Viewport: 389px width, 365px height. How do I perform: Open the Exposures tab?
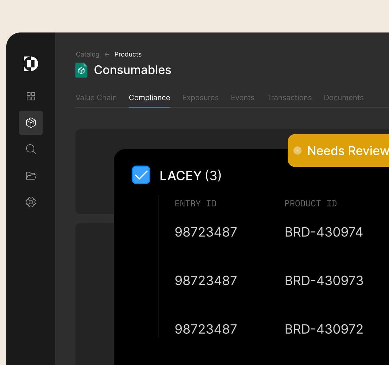click(x=200, y=98)
